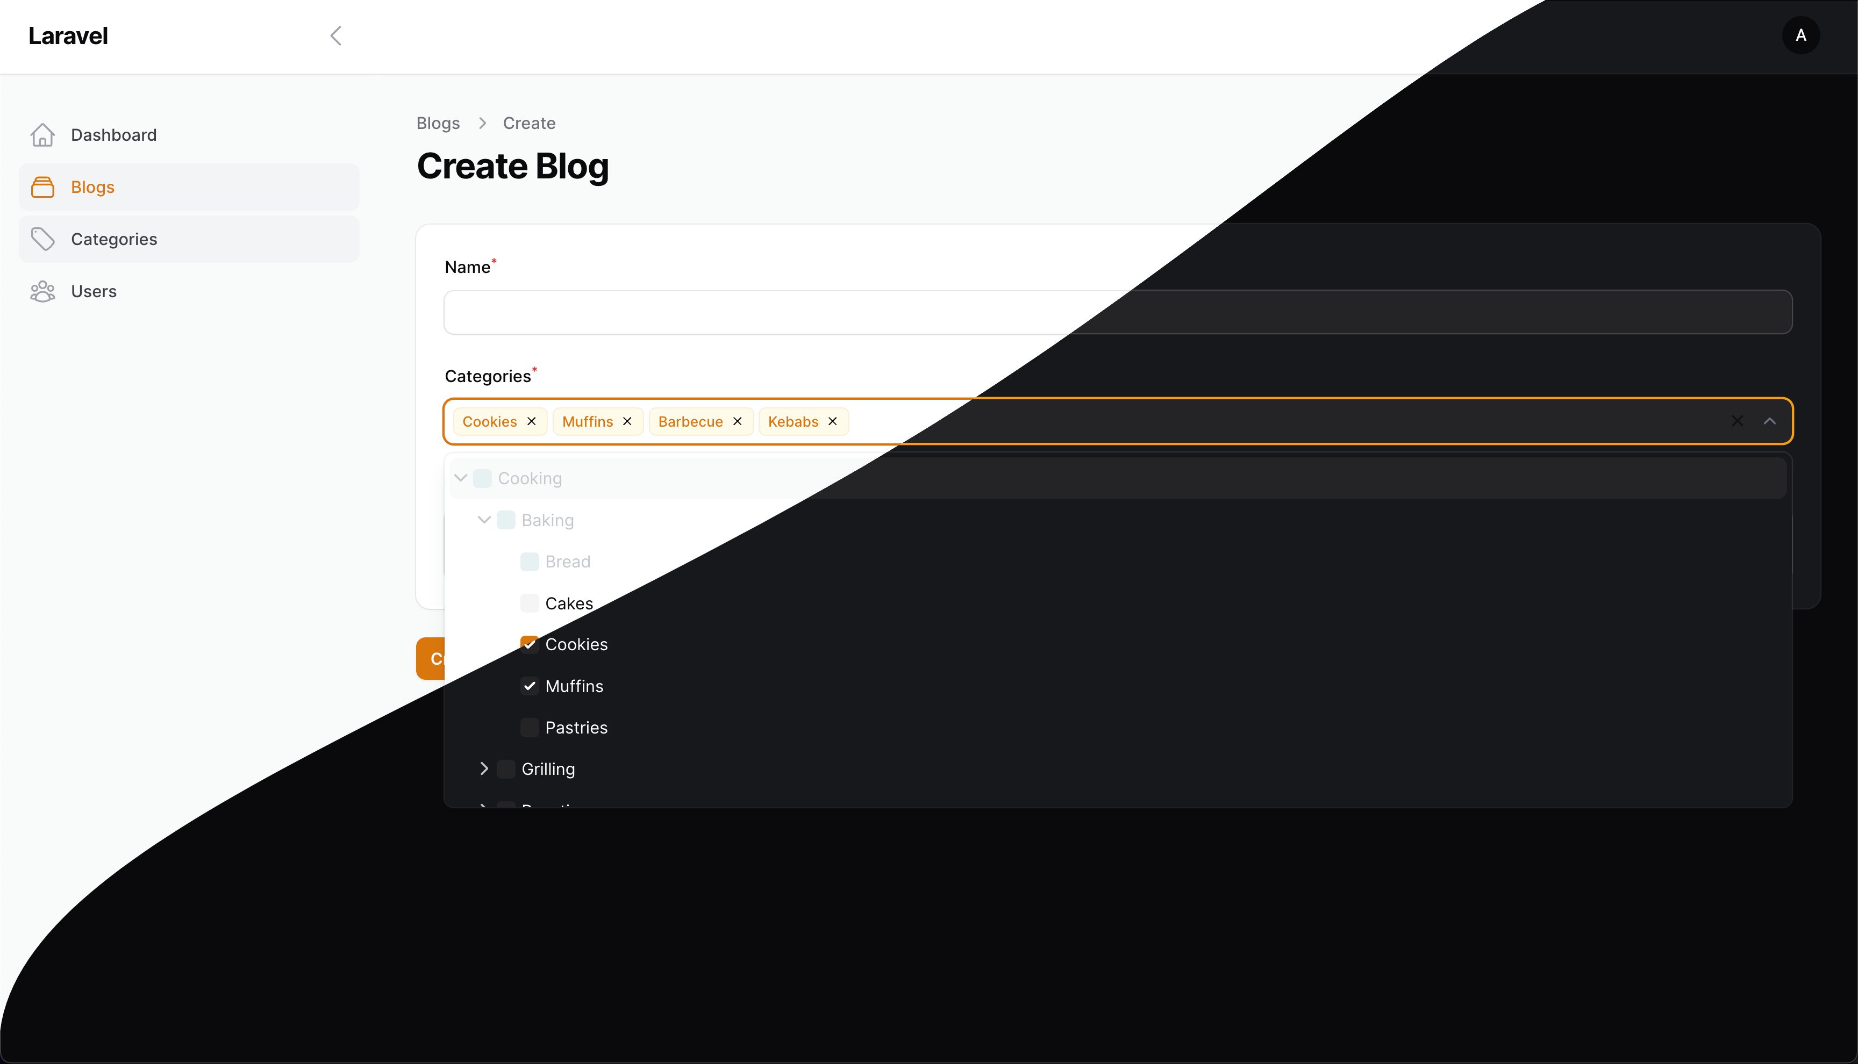Click the Dashboard home icon

(42, 135)
